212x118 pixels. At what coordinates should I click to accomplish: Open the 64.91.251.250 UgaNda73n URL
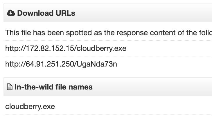[x=61, y=64]
